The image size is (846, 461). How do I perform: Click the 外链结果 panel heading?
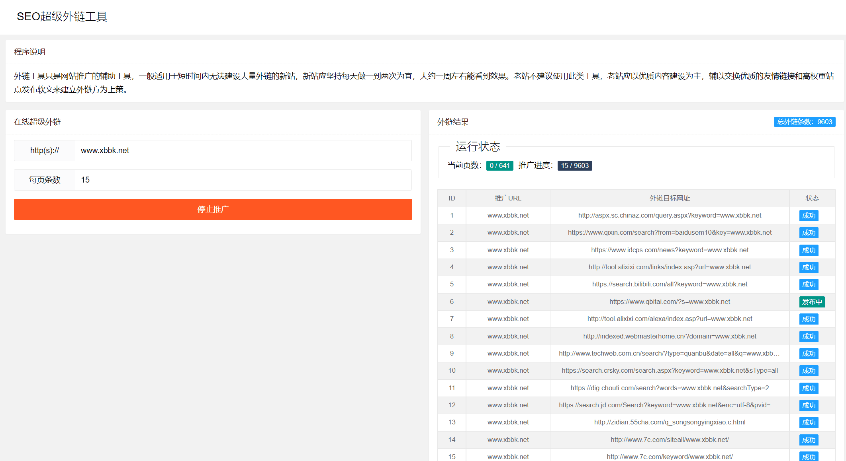pos(453,122)
